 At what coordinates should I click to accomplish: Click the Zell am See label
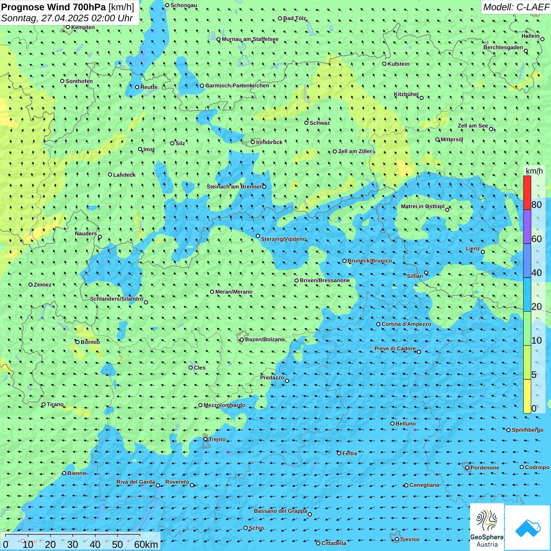[473, 126]
